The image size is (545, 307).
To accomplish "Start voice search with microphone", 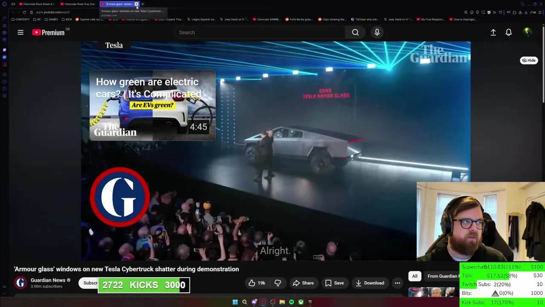I will click(x=377, y=32).
